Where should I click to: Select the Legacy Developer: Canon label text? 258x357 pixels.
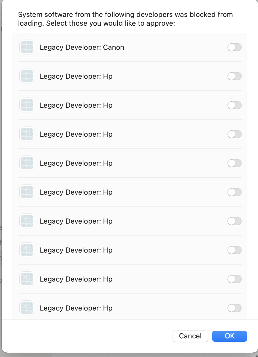click(82, 47)
